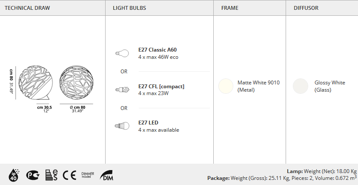Image resolution: width=358 pixels, height=185 pixels.
Task: Click the Light Bulbs column header
Action: pyautogui.click(x=129, y=8)
